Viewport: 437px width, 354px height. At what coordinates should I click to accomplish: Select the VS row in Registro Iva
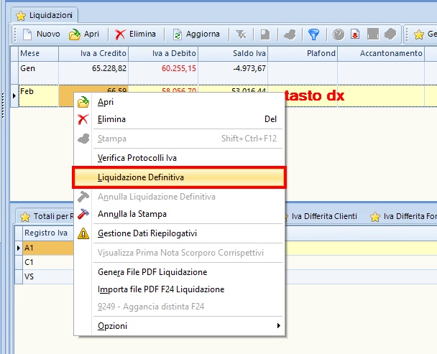29,276
